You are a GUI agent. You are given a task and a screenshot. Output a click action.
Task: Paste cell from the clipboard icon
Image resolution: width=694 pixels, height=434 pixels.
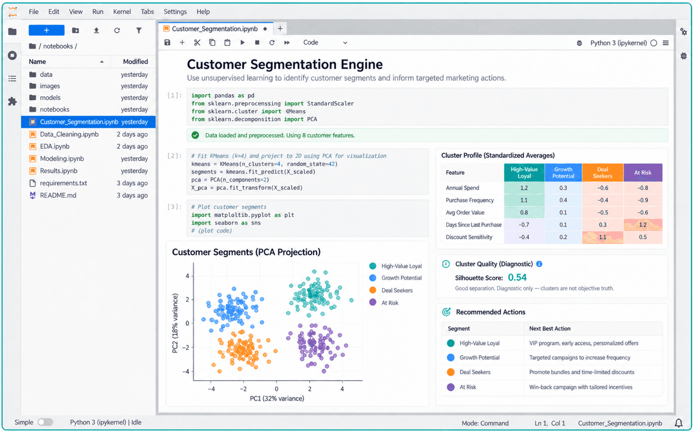[227, 43]
